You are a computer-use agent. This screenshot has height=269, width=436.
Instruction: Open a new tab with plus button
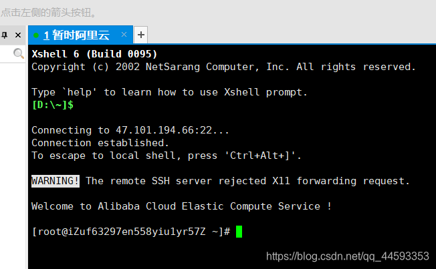coord(140,35)
